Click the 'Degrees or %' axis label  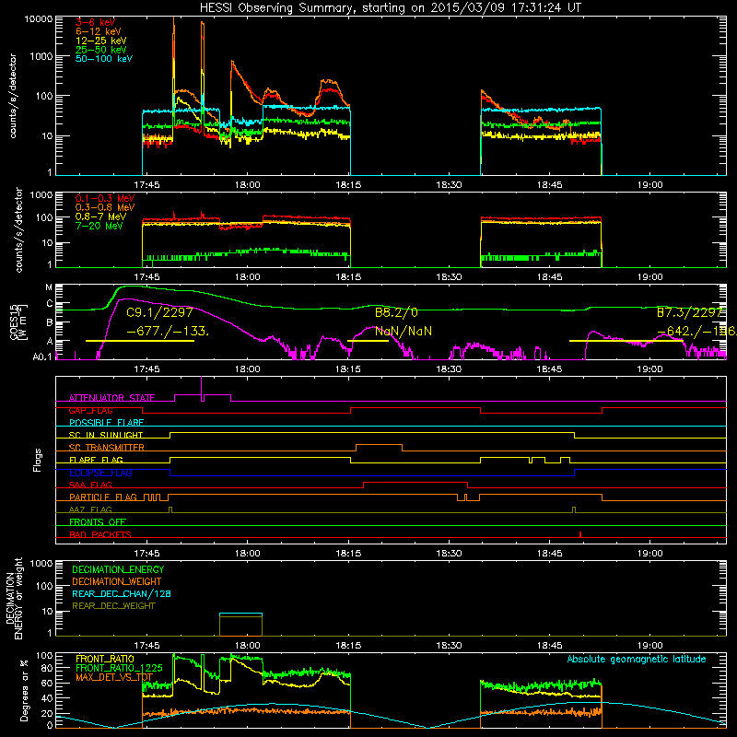click(x=25, y=691)
